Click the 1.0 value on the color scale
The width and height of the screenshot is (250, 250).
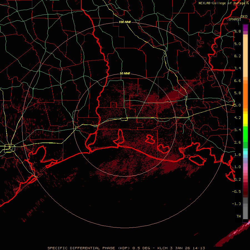237,167
